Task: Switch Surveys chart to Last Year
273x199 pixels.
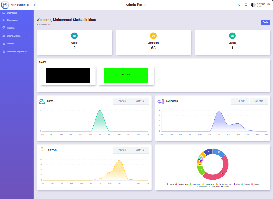Action: [x=140, y=150]
